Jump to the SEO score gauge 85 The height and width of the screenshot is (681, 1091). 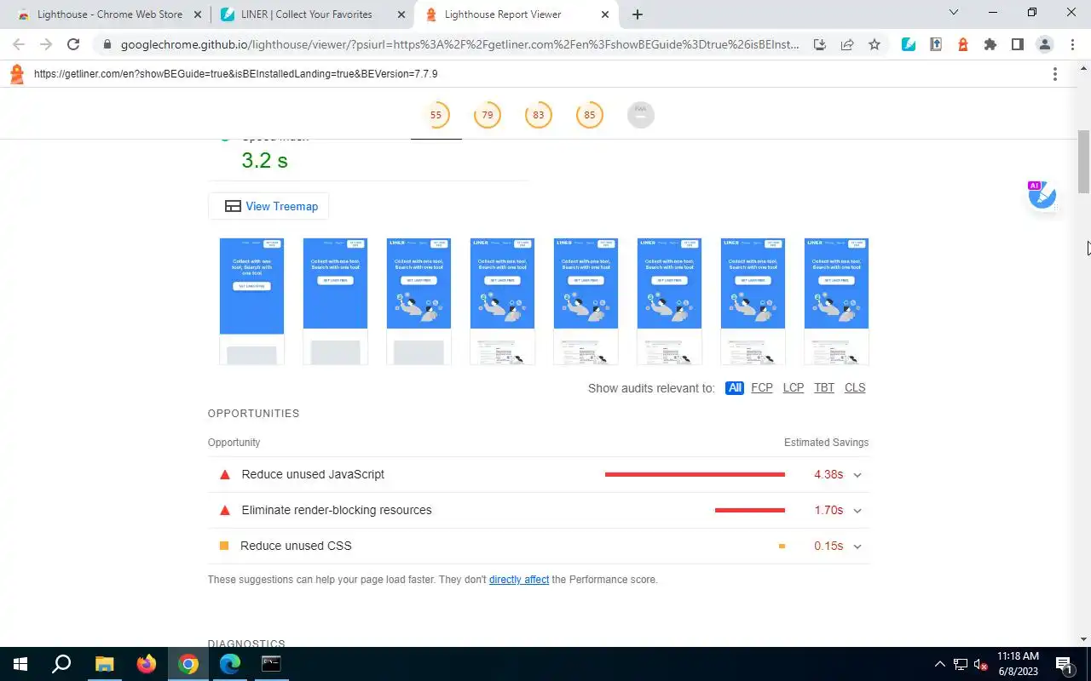[x=590, y=115]
